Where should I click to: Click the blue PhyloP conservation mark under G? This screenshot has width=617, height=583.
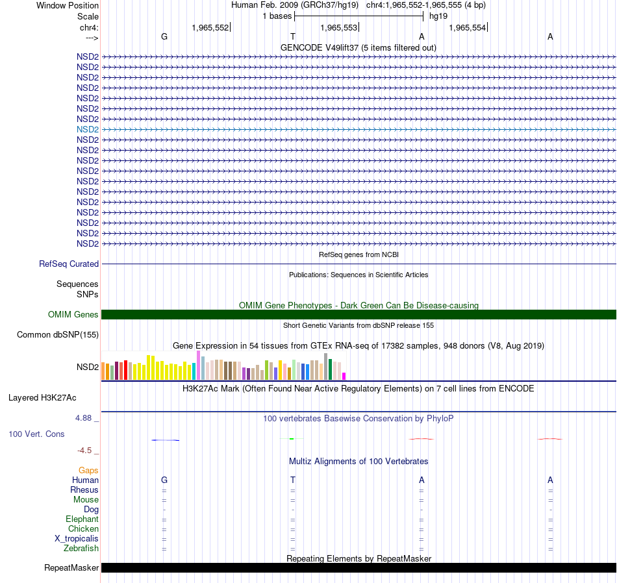coord(165,440)
